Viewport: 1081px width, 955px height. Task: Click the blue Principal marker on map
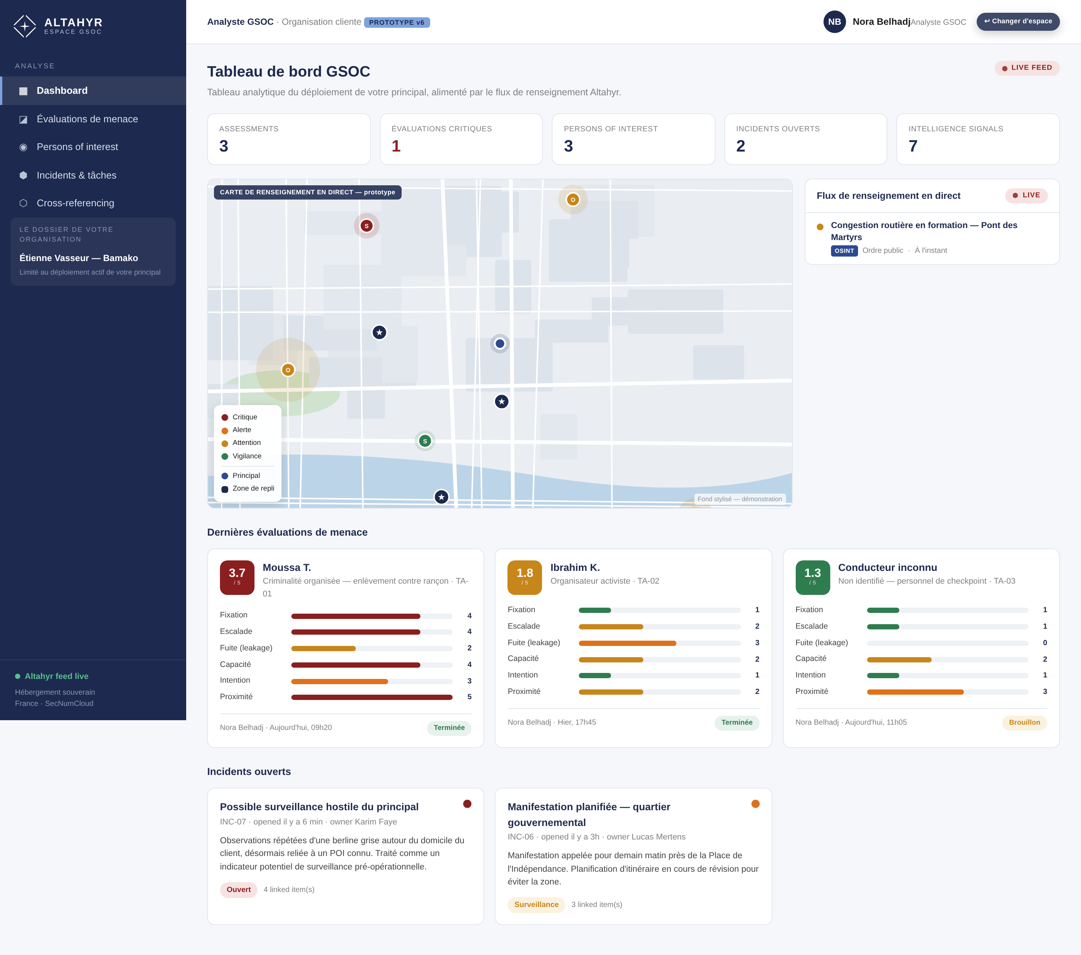500,344
